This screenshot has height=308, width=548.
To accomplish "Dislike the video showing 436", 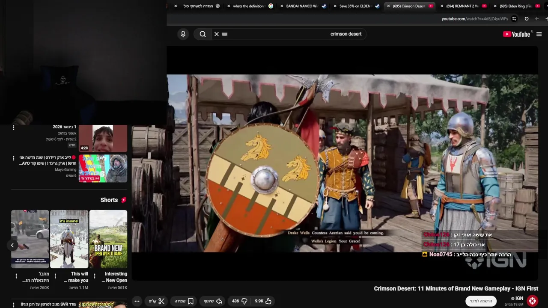I will [x=240, y=301].
